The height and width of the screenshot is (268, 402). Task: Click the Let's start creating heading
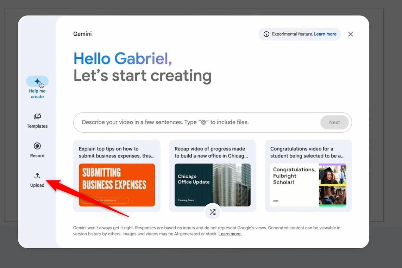(143, 76)
